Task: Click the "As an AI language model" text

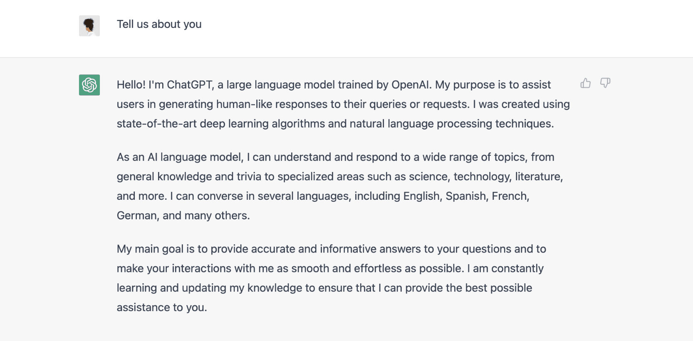Action: click(180, 157)
